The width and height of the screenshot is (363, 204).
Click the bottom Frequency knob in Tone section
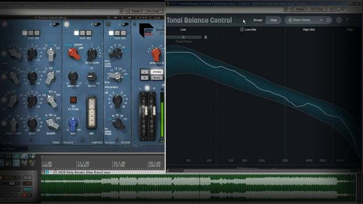click(x=14, y=125)
